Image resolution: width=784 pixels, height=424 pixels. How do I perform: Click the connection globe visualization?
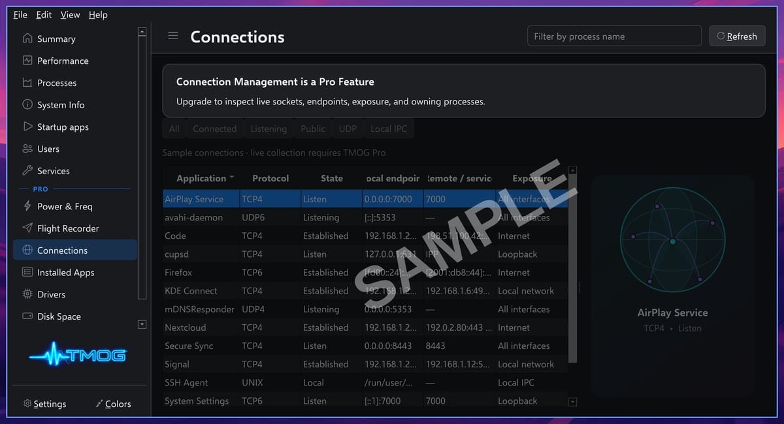point(672,241)
